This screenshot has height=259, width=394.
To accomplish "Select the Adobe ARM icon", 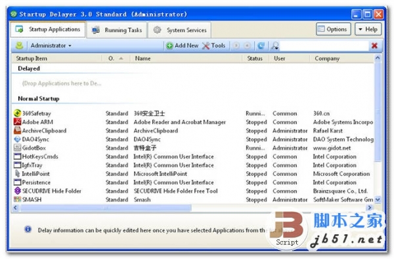I will (x=17, y=122).
